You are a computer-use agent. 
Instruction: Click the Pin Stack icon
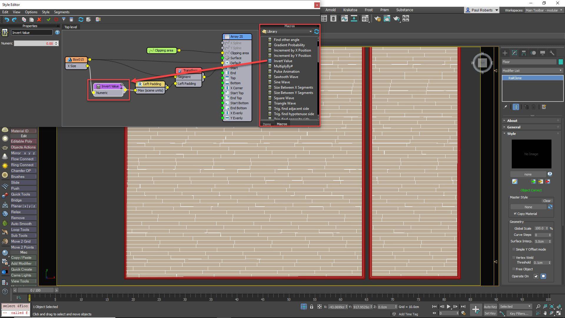pyautogui.click(x=505, y=107)
